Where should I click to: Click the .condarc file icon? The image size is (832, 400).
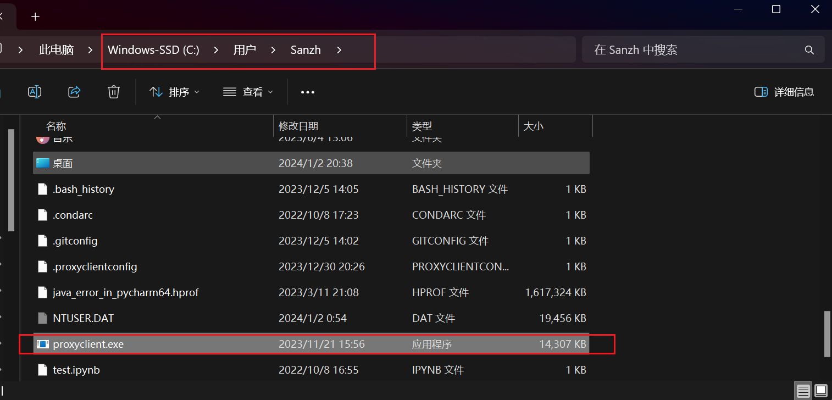pyautogui.click(x=43, y=215)
